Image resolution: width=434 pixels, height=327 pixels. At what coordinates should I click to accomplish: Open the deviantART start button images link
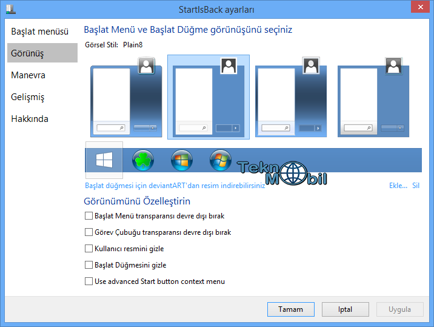click(x=175, y=186)
